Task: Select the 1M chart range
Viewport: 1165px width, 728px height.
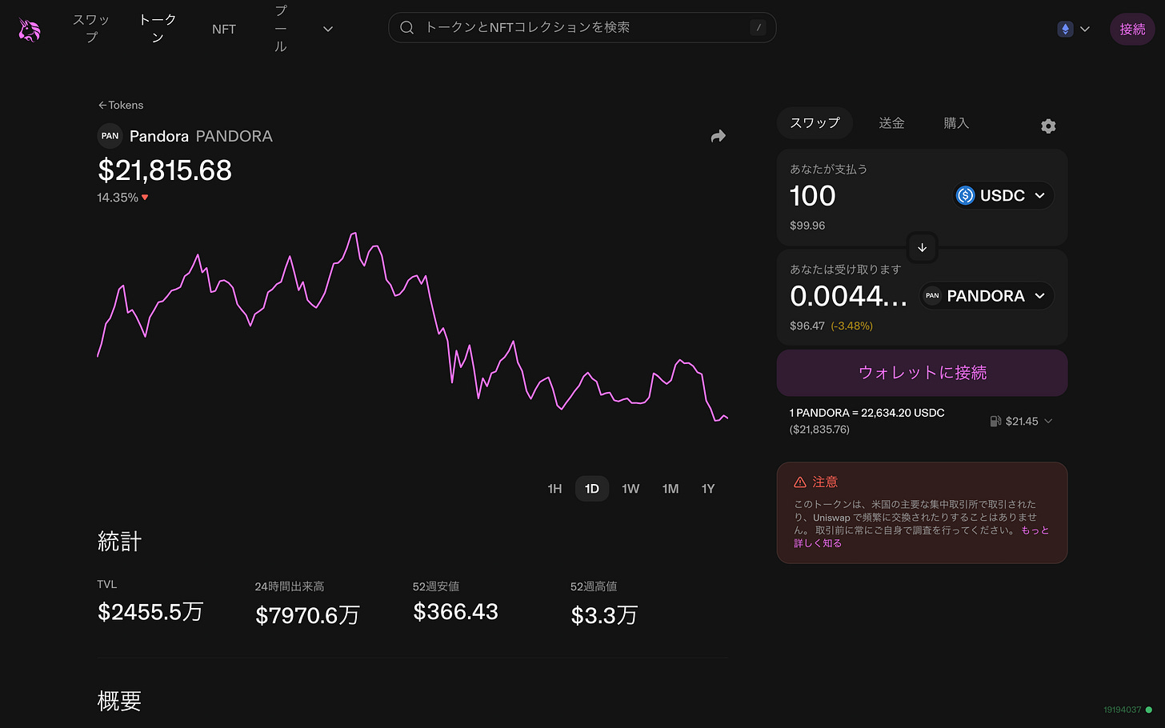Action: pyautogui.click(x=671, y=489)
